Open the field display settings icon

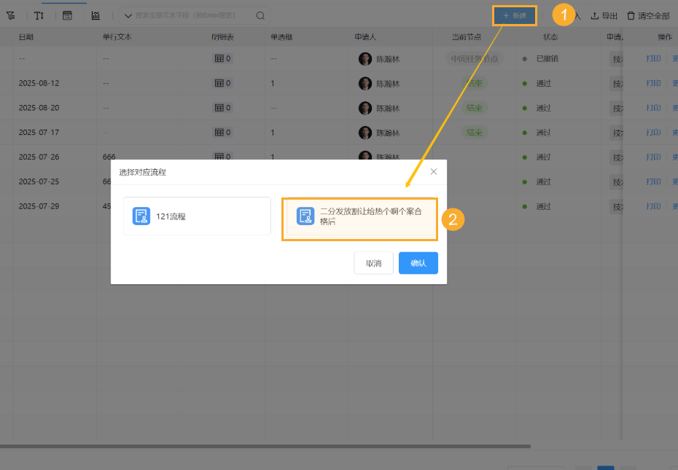point(67,15)
